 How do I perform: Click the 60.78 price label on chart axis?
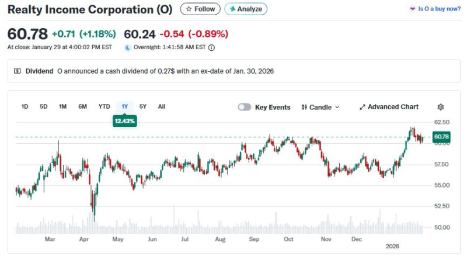coord(441,137)
